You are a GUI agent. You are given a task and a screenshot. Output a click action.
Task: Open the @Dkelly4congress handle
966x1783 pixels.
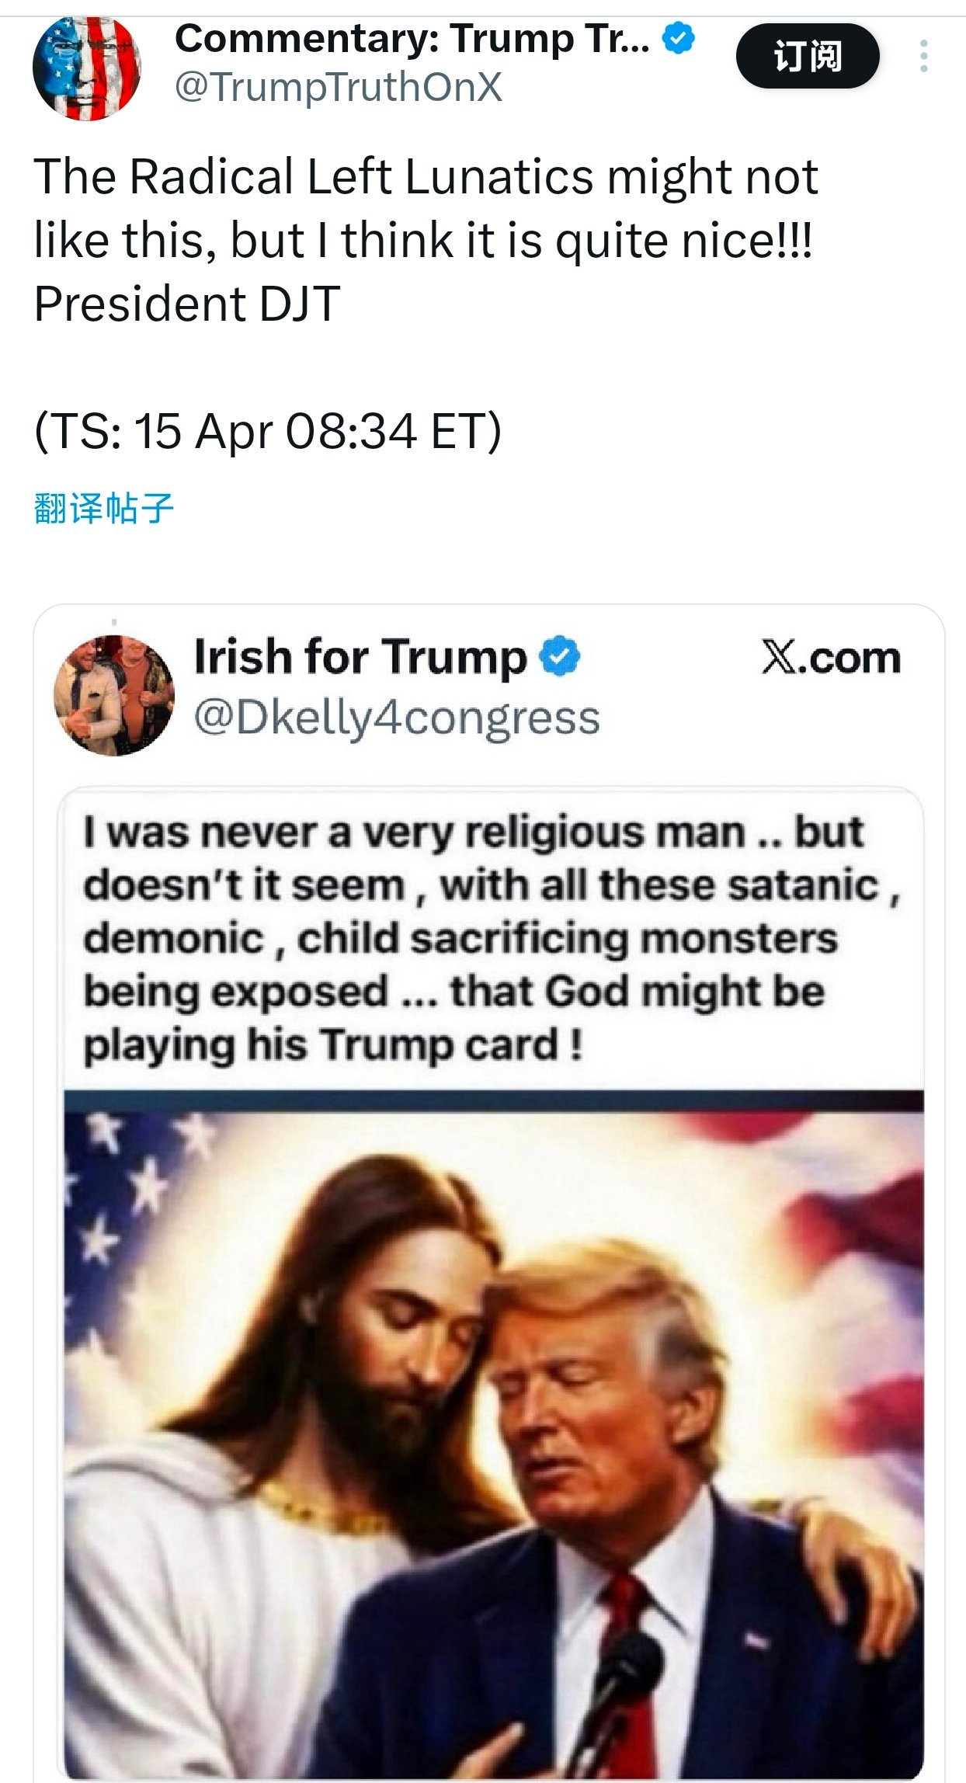[397, 718]
